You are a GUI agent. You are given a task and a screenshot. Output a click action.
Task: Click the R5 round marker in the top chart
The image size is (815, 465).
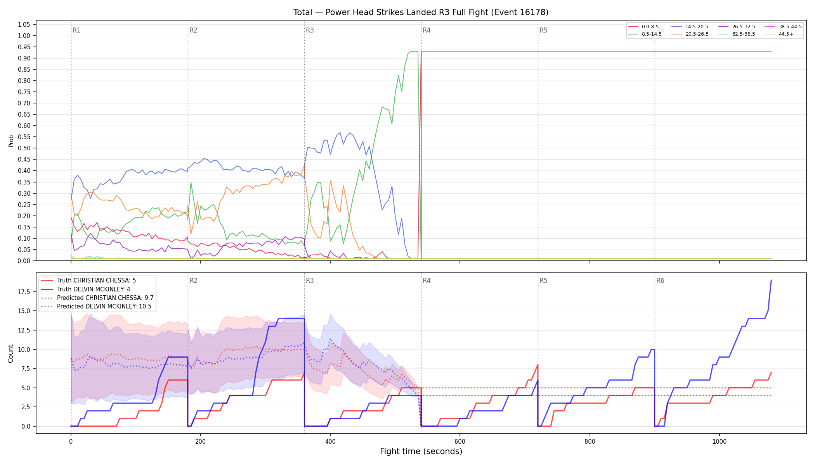click(543, 30)
